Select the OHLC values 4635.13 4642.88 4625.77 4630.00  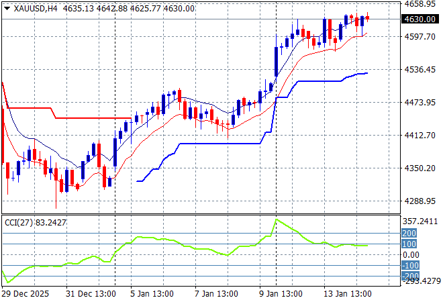click(129, 9)
